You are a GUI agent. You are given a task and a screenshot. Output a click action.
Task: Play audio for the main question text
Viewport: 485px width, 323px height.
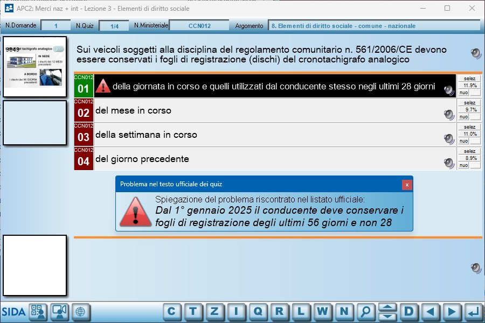point(475,53)
